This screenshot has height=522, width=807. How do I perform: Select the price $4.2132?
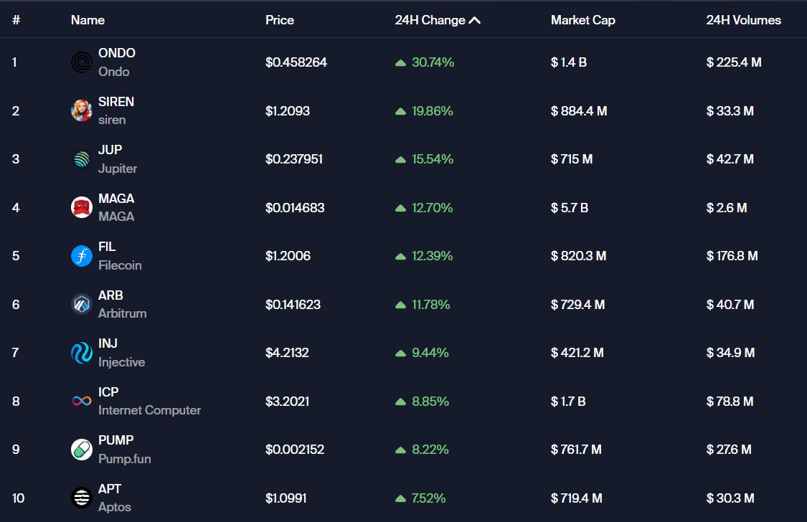[x=287, y=353]
